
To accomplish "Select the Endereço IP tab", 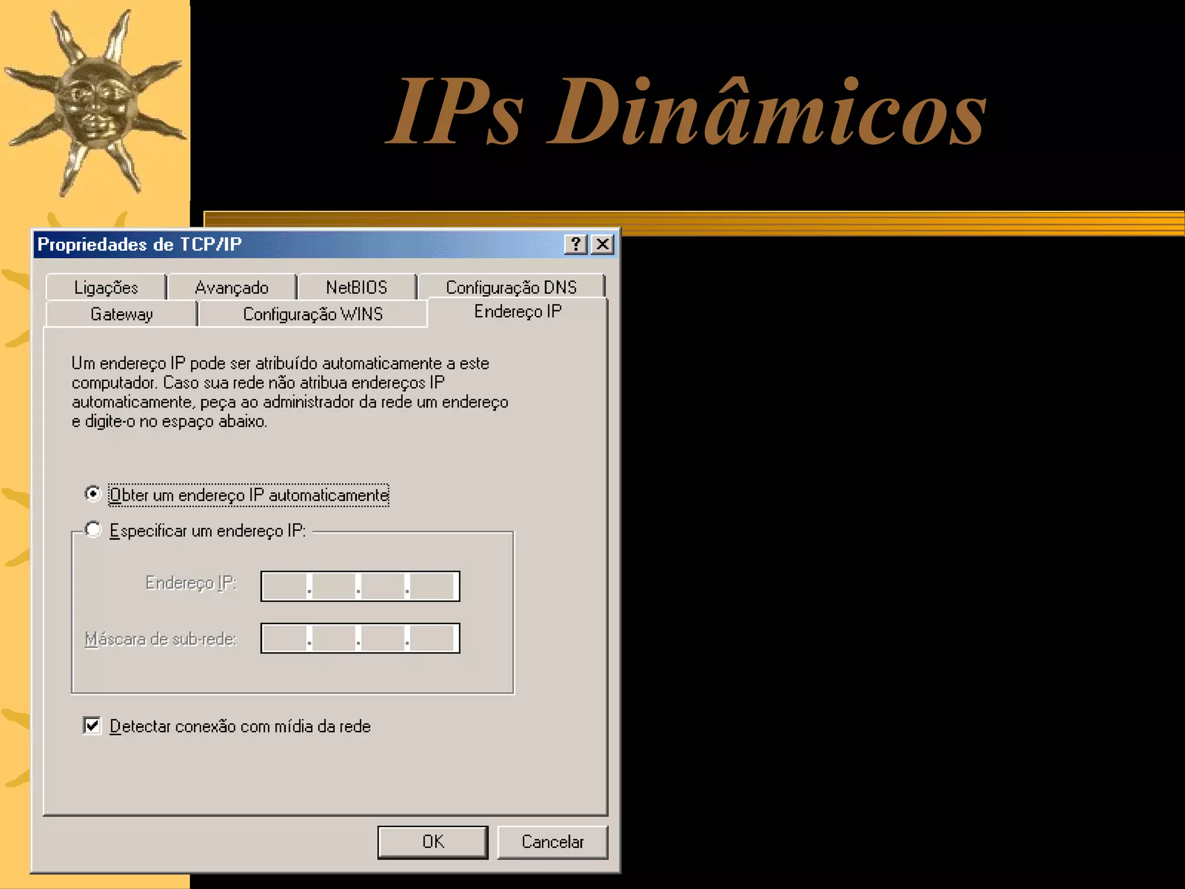I will pos(518,311).
